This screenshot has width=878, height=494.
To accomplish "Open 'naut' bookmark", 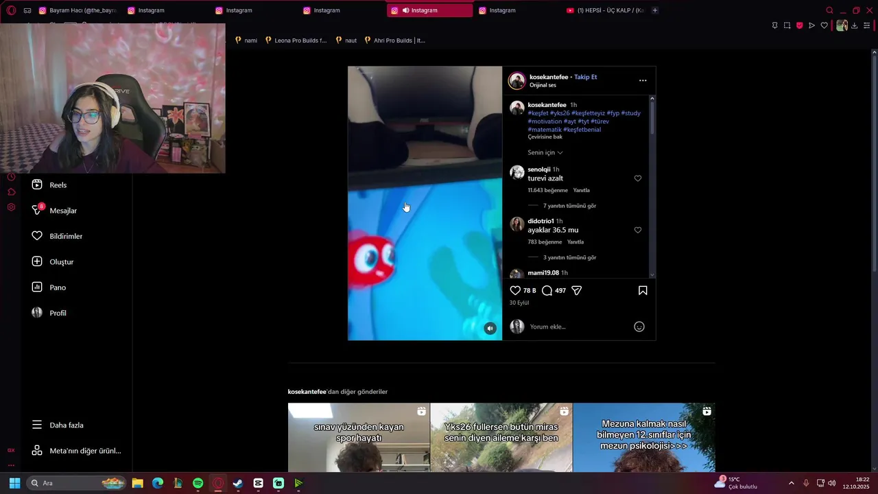I will tap(346, 40).
